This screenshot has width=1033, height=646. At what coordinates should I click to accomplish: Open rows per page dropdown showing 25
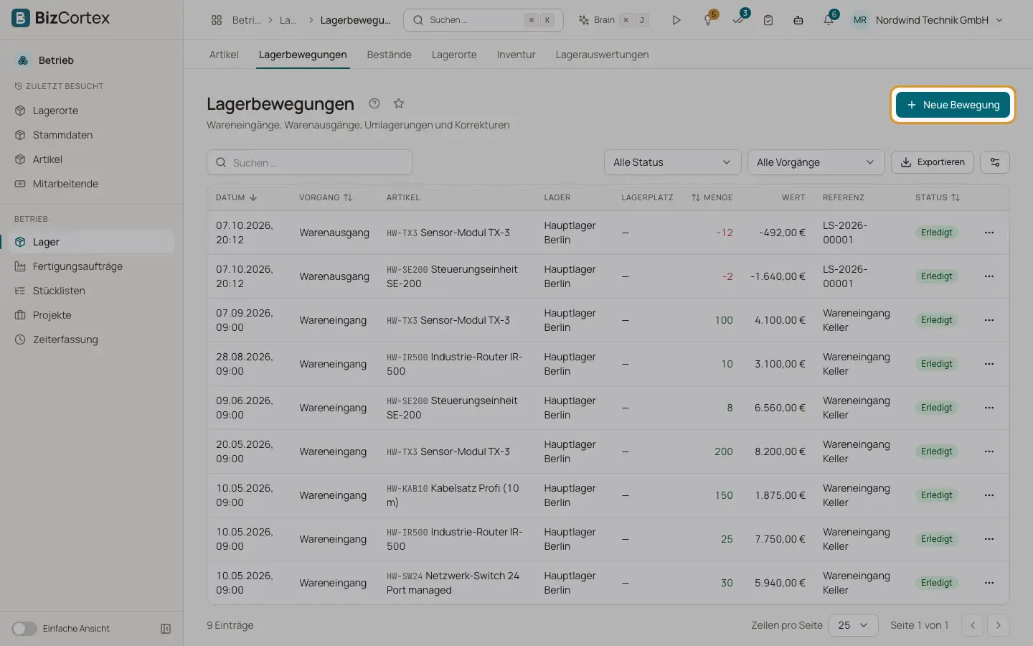[854, 625]
